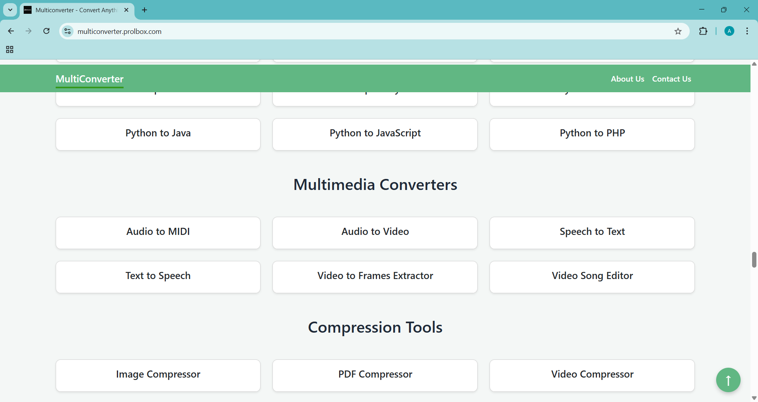The height and width of the screenshot is (402, 758).
Task: Bookmark this page with the star icon
Action: [x=678, y=32]
